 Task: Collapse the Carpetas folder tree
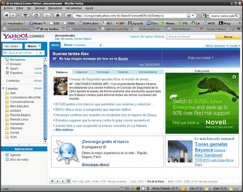(3, 88)
